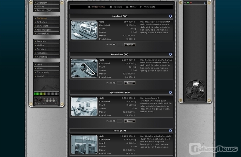Image resolution: width=241 pixels, height=157 pixels.
Task: Select the Militär tab
Action: [x=132, y=7]
